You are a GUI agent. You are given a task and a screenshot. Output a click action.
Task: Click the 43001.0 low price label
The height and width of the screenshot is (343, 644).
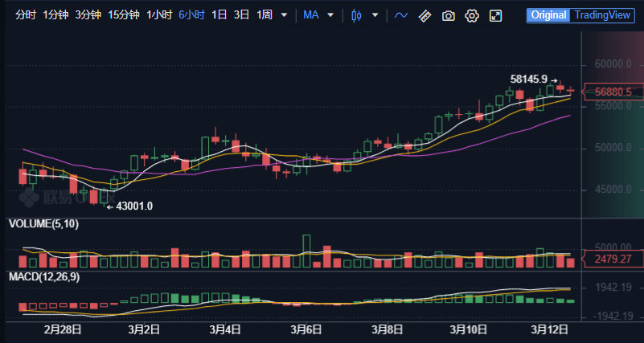click(134, 206)
